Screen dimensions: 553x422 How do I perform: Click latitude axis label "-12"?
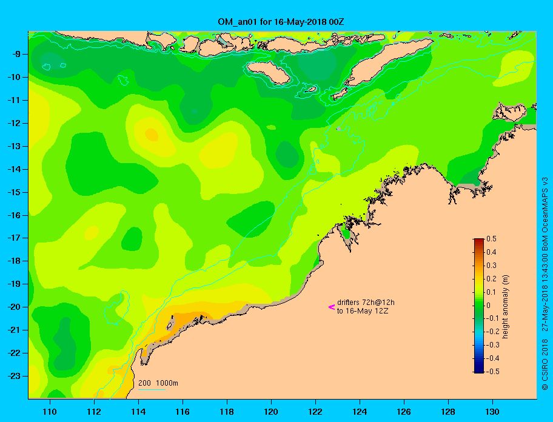tap(15, 123)
